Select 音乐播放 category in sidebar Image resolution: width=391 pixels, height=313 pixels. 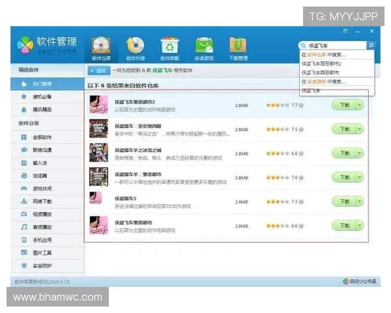[41, 228]
